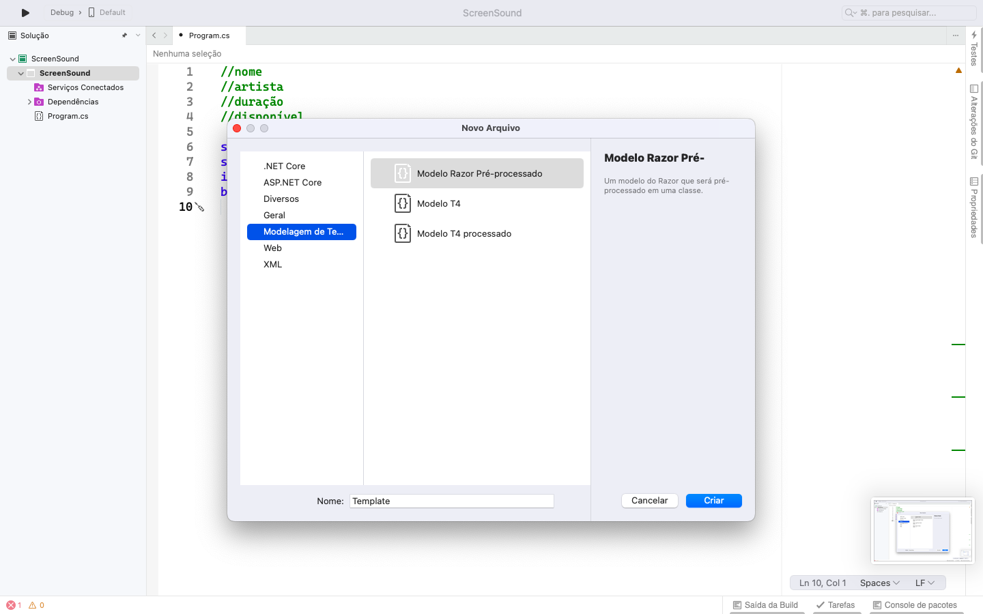Navigate back with the left arrow
This screenshot has height=614, width=983.
[x=154, y=35]
